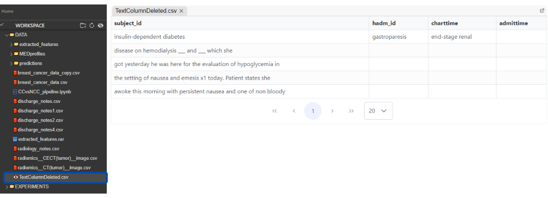
Task: Close the TextColumnDeleted.csv tab
Action: 181,11
